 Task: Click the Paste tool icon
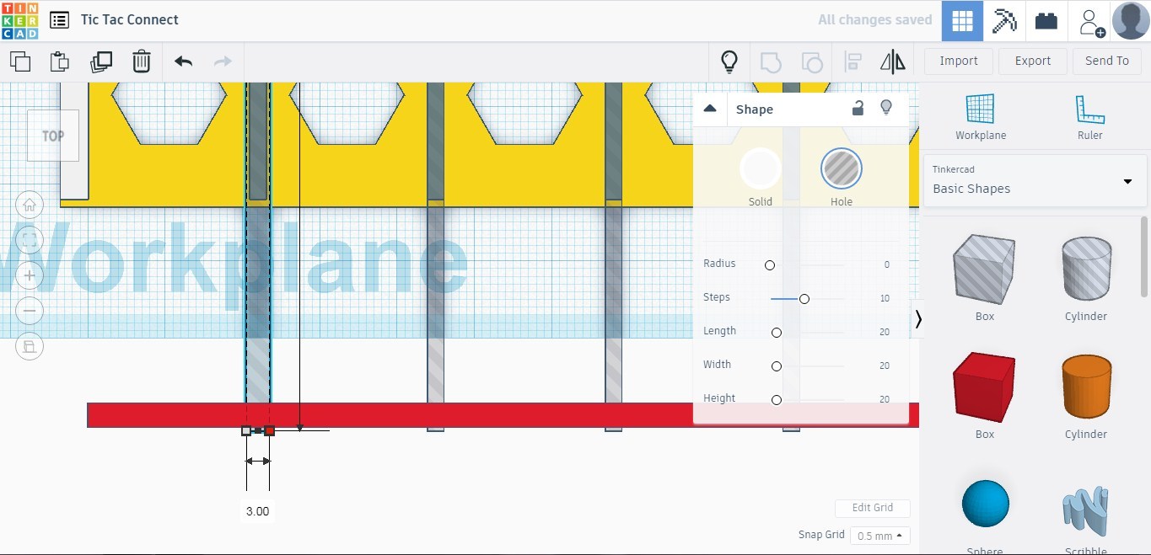click(60, 61)
